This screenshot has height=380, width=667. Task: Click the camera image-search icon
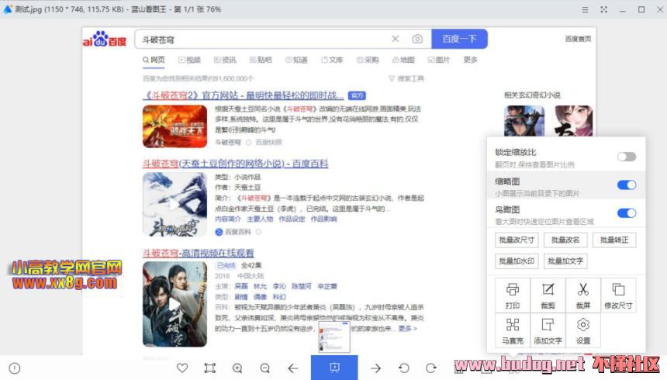417,39
